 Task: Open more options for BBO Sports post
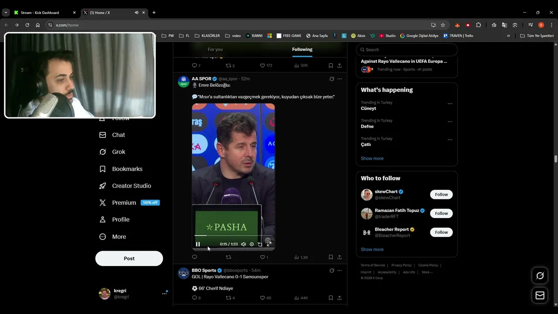click(x=340, y=270)
